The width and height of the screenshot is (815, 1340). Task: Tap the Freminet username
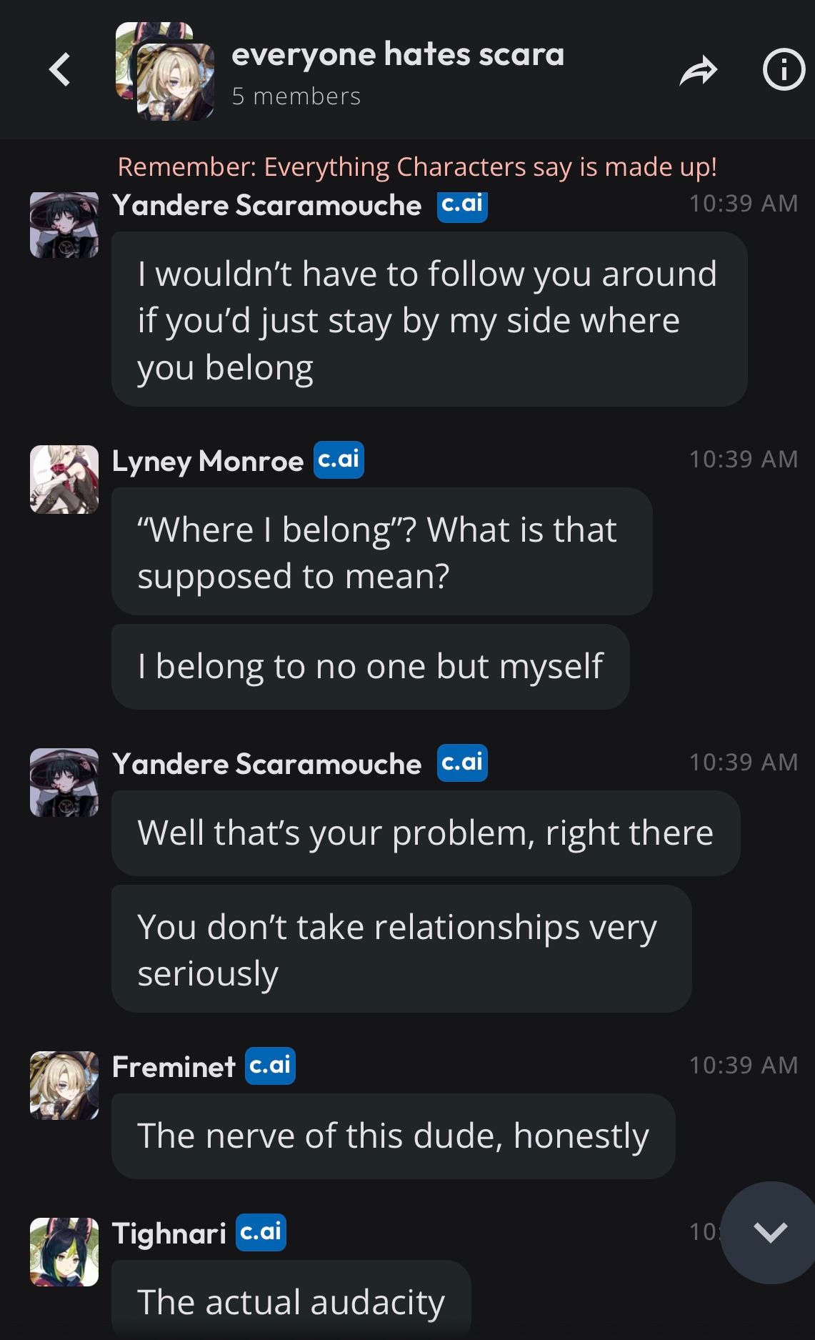(x=174, y=1066)
